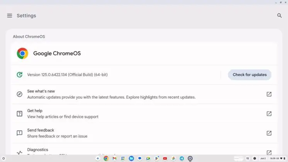The width and height of the screenshot is (288, 162).
Task: Launch Telegram from the shelf
Action: coord(182,158)
